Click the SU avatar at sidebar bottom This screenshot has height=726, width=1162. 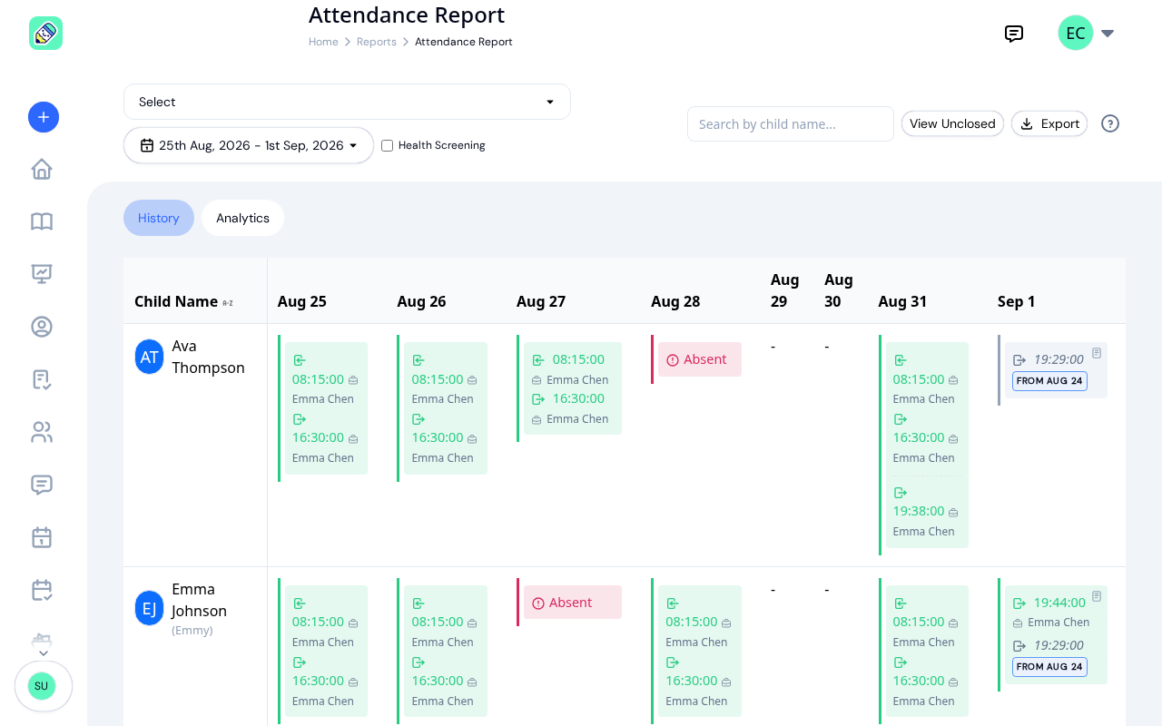coord(42,686)
